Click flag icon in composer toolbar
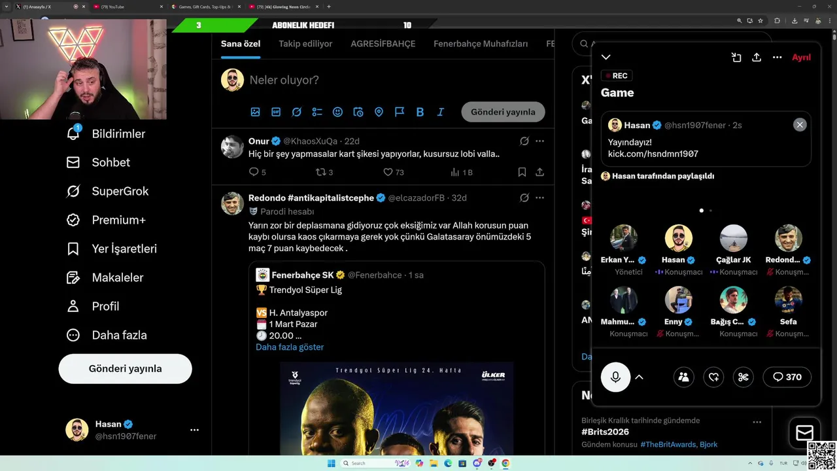Viewport: 837px width, 471px height. [x=400, y=112]
